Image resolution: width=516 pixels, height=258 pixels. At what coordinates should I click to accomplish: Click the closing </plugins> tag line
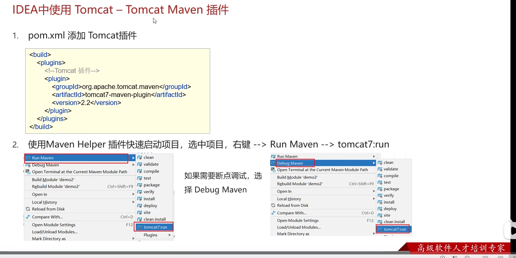[52, 119]
